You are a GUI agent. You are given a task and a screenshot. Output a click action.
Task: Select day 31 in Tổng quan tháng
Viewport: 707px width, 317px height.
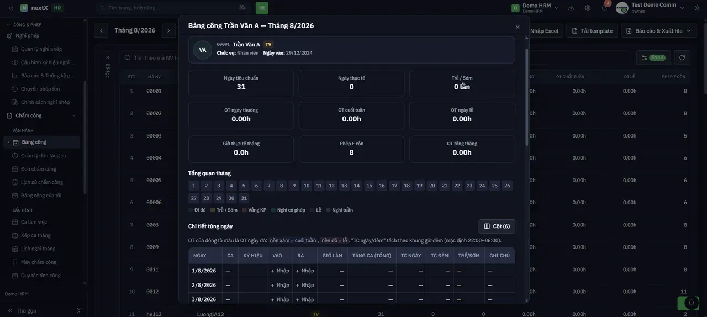(244, 198)
